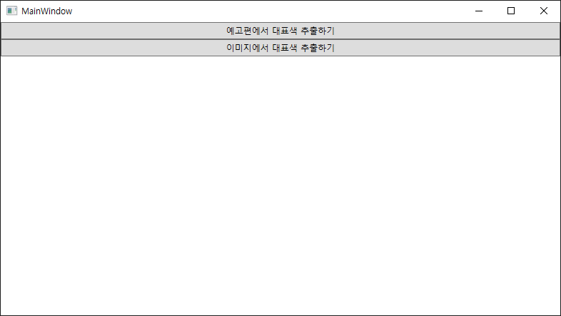Click the left end of the trailer button

point(11,31)
